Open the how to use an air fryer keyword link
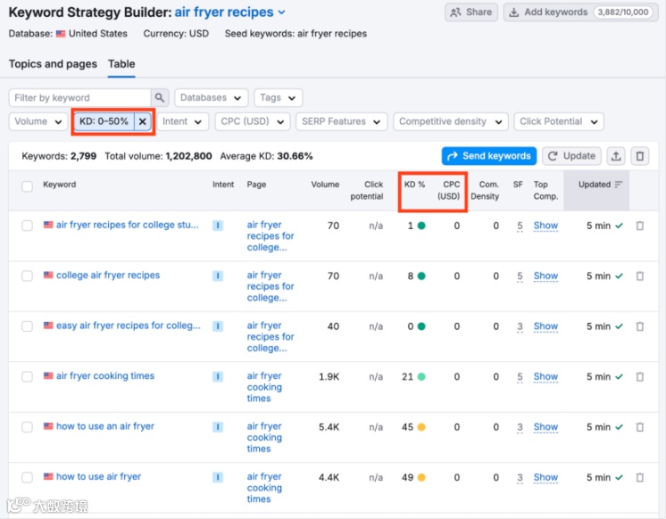666x519 pixels. tap(105, 426)
